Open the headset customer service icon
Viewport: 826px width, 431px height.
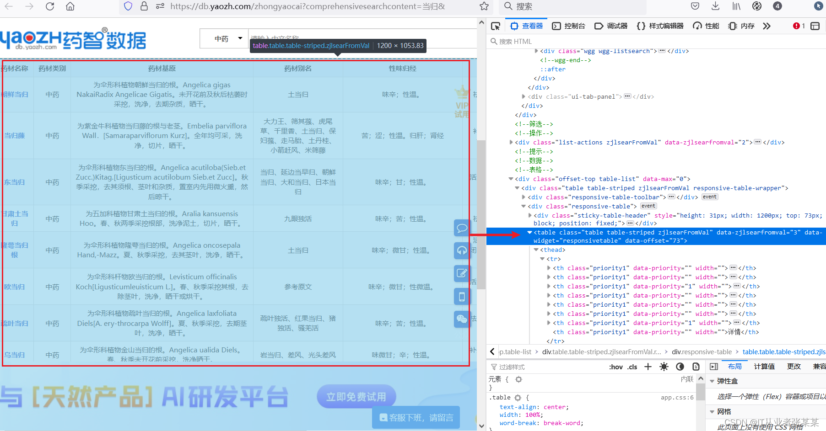point(462,250)
